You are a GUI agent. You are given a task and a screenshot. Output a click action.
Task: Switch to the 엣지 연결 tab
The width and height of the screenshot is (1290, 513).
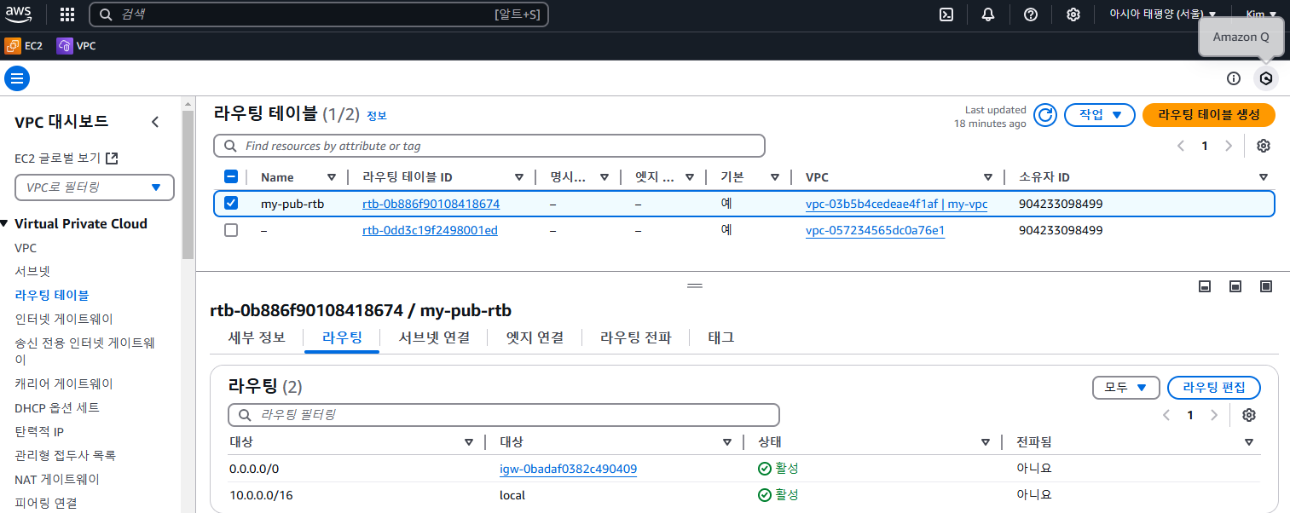pyautogui.click(x=535, y=337)
